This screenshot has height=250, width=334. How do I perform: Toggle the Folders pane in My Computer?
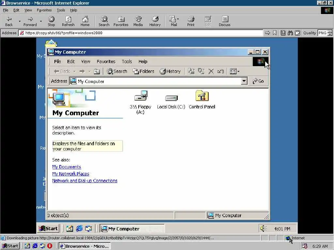click(x=144, y=71)
